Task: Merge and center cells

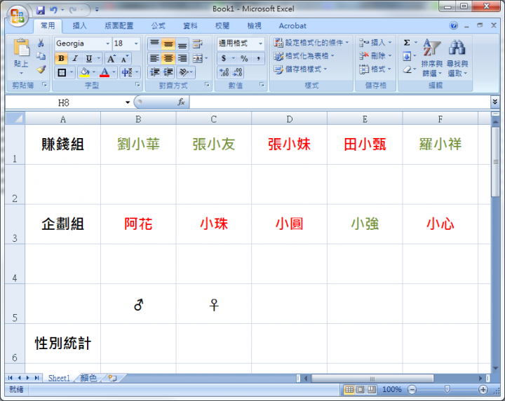Action: [197, 58]
